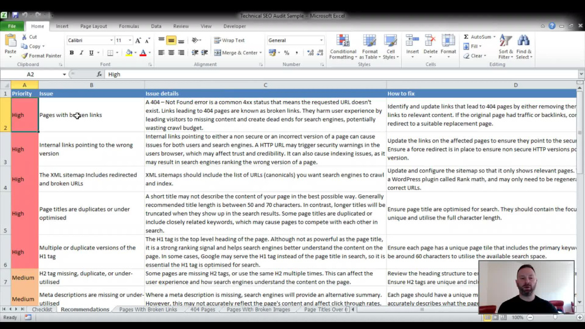Increase font size with Grow Font icon
Image resolution: width=585 pixels, height=329 pixels.
pos(139,40)
